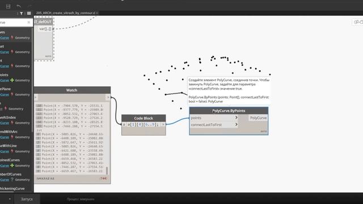This screenshot has height=204, width=363.
Task: Click the undo arrow icon
Action: coord(19,6)
